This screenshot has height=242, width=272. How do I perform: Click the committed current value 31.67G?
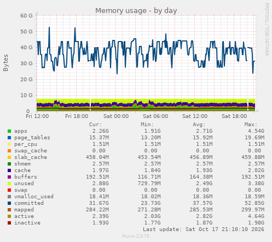coord(99,203)
